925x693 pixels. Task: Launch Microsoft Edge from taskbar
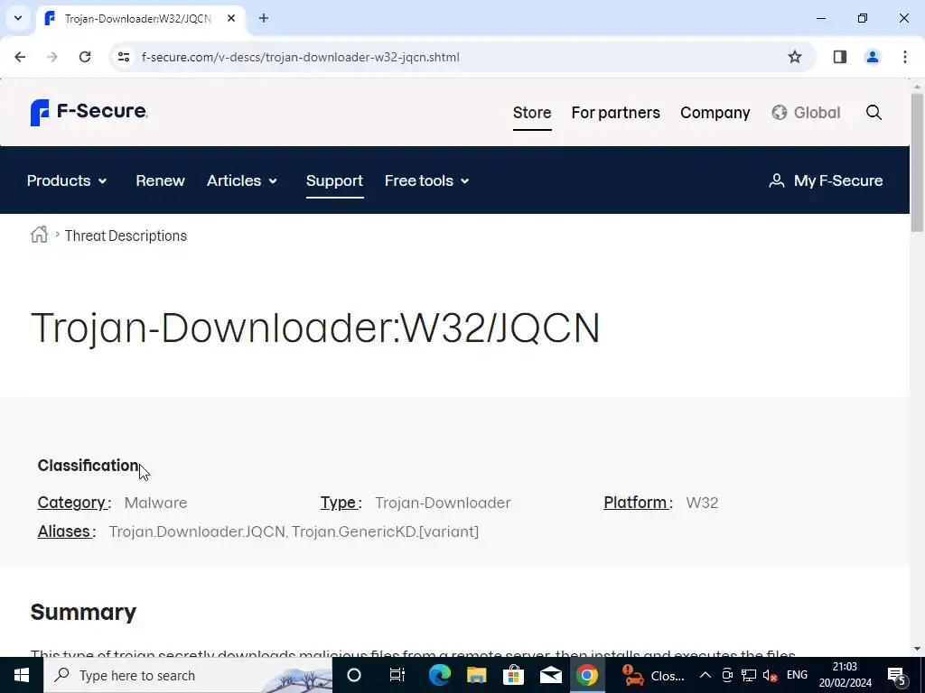(x=440, y=675)
